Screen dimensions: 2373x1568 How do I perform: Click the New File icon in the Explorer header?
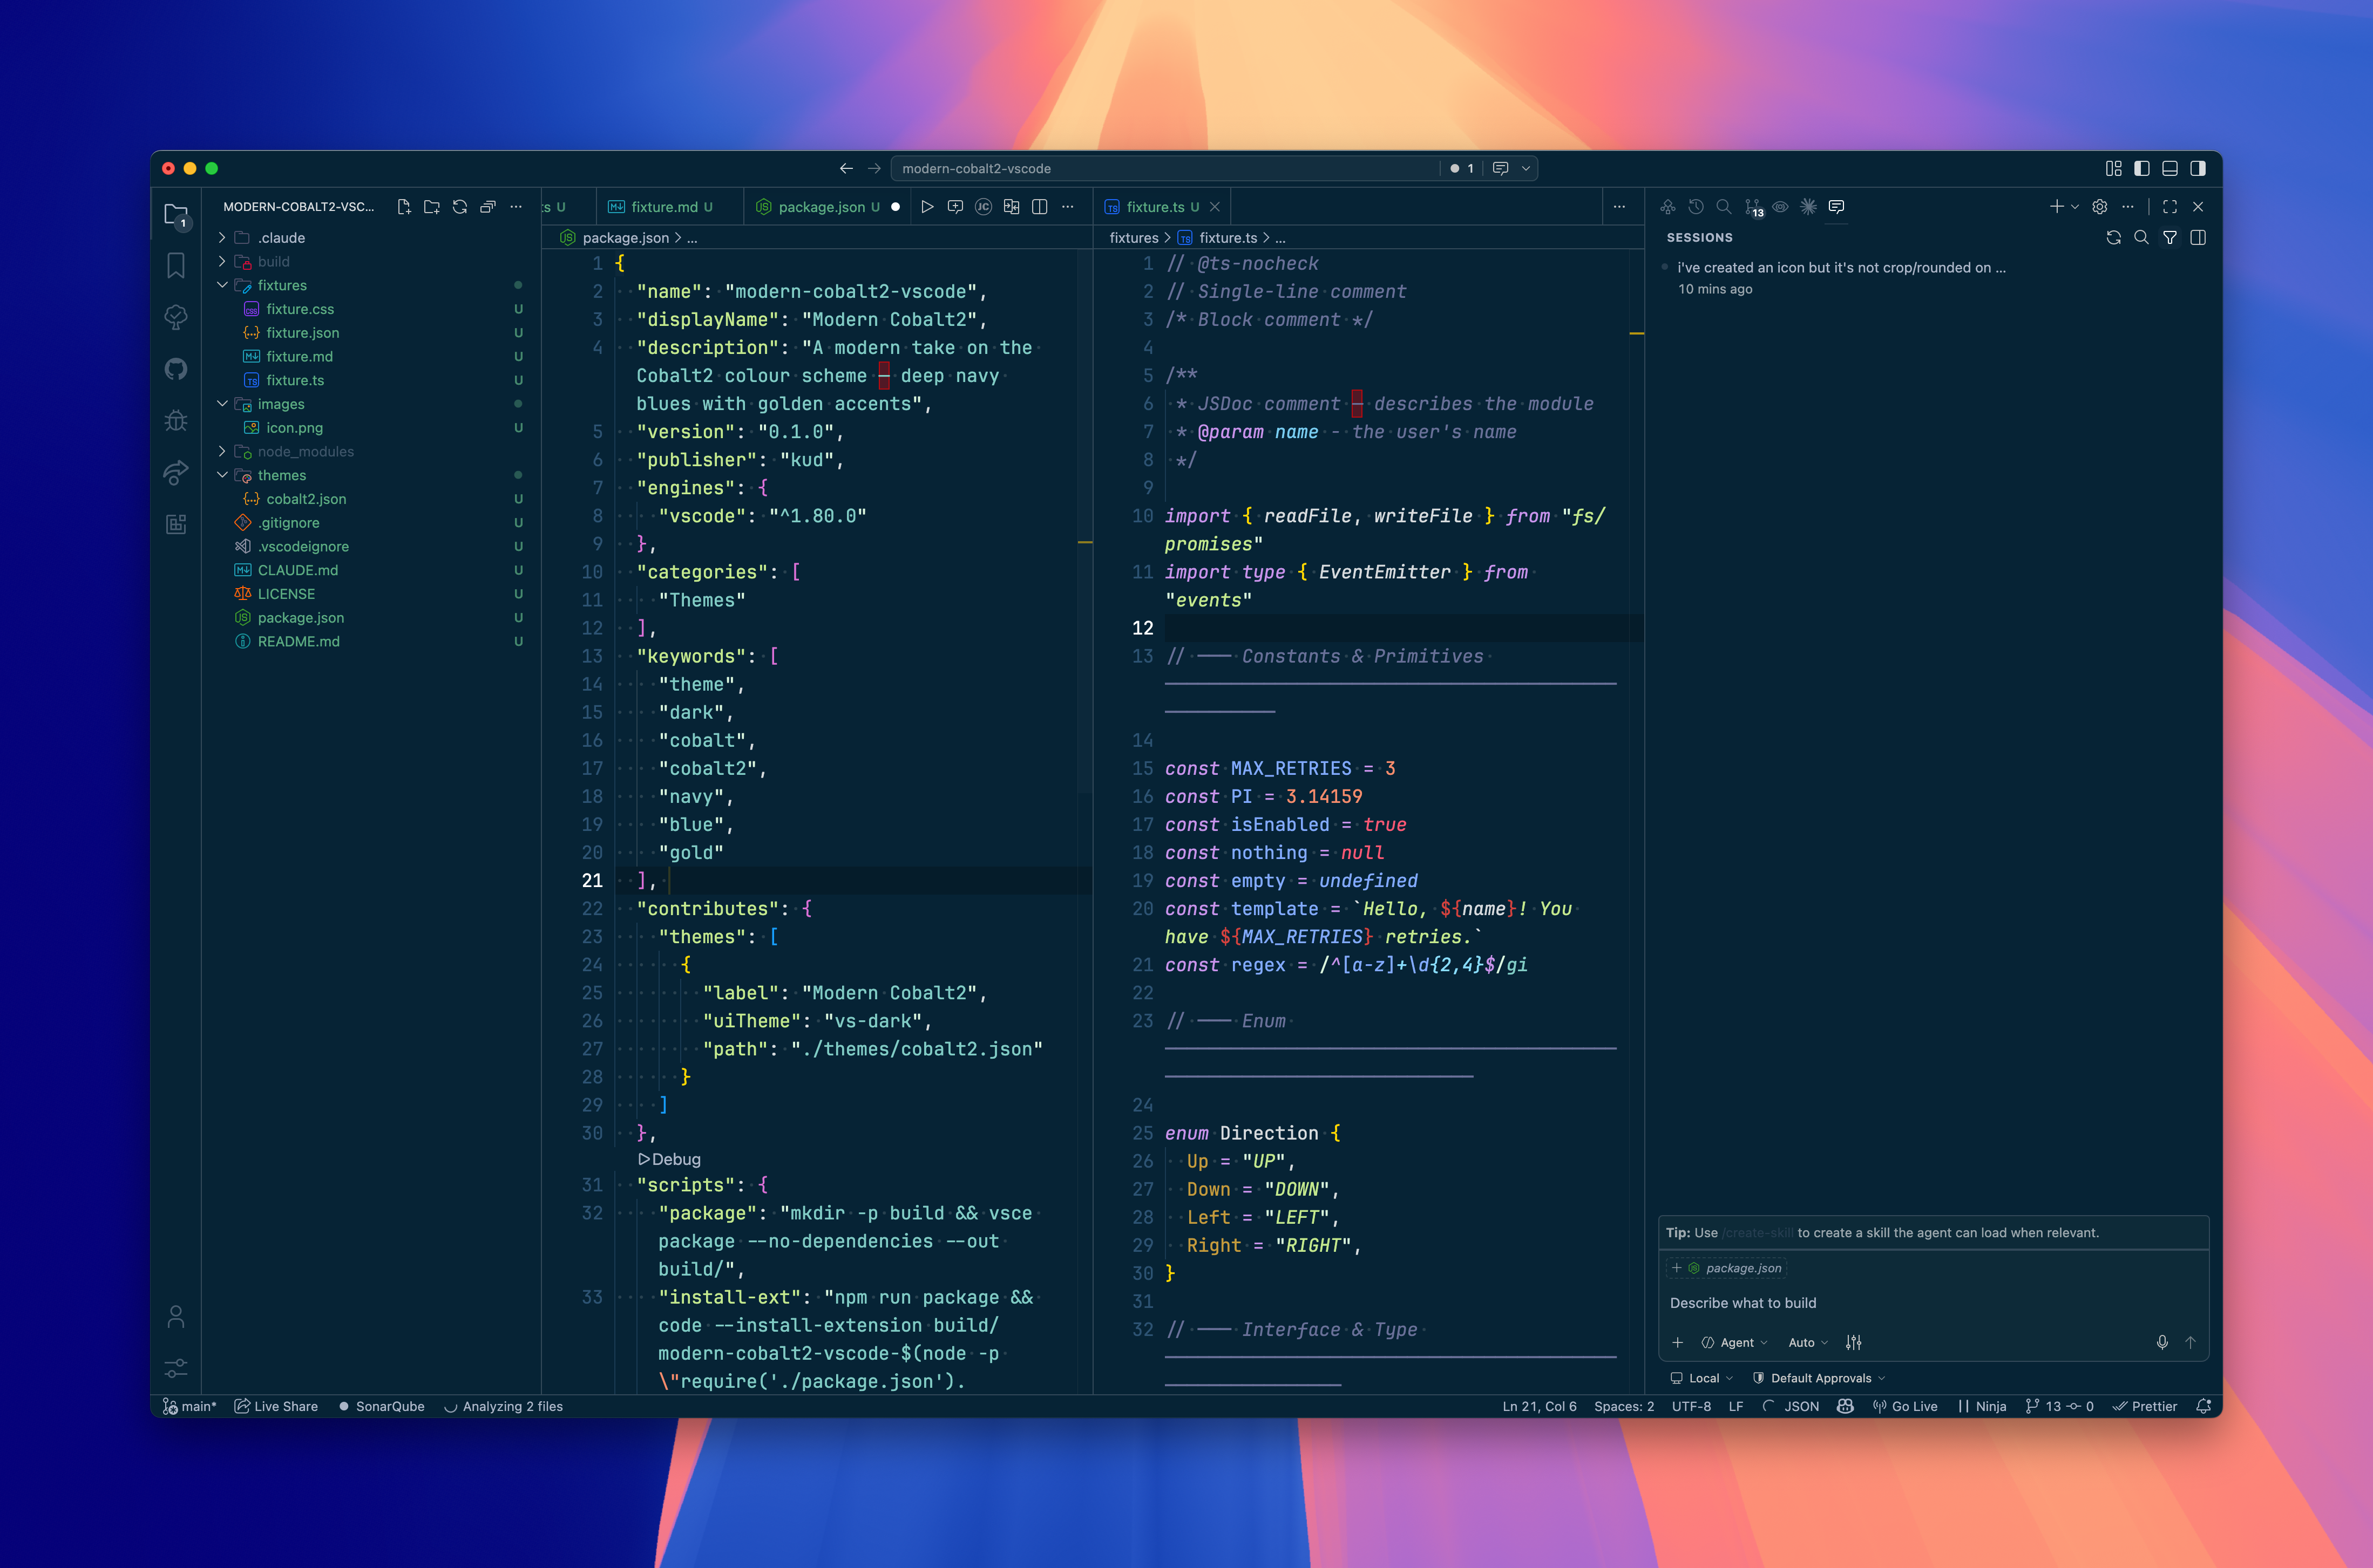[x=404, y=207]
